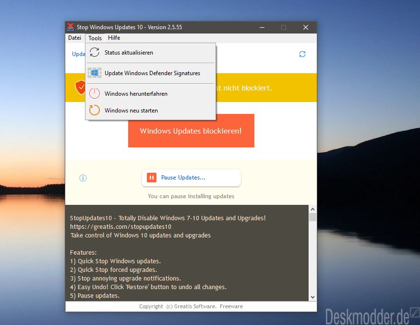
Task: Choose Status aktualisieren from Tools menu
Action: point(151,53)
